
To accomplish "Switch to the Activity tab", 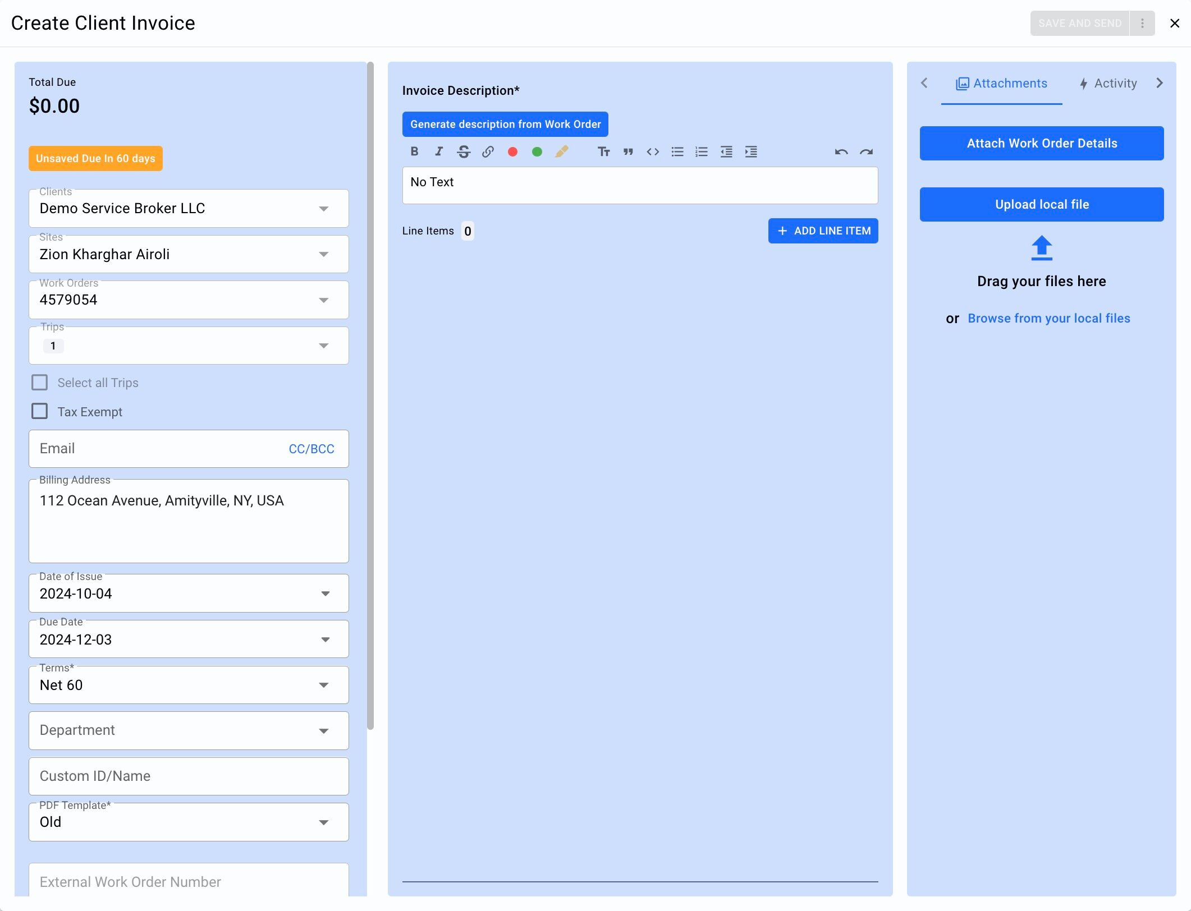I will click(x=1108, y=84).
